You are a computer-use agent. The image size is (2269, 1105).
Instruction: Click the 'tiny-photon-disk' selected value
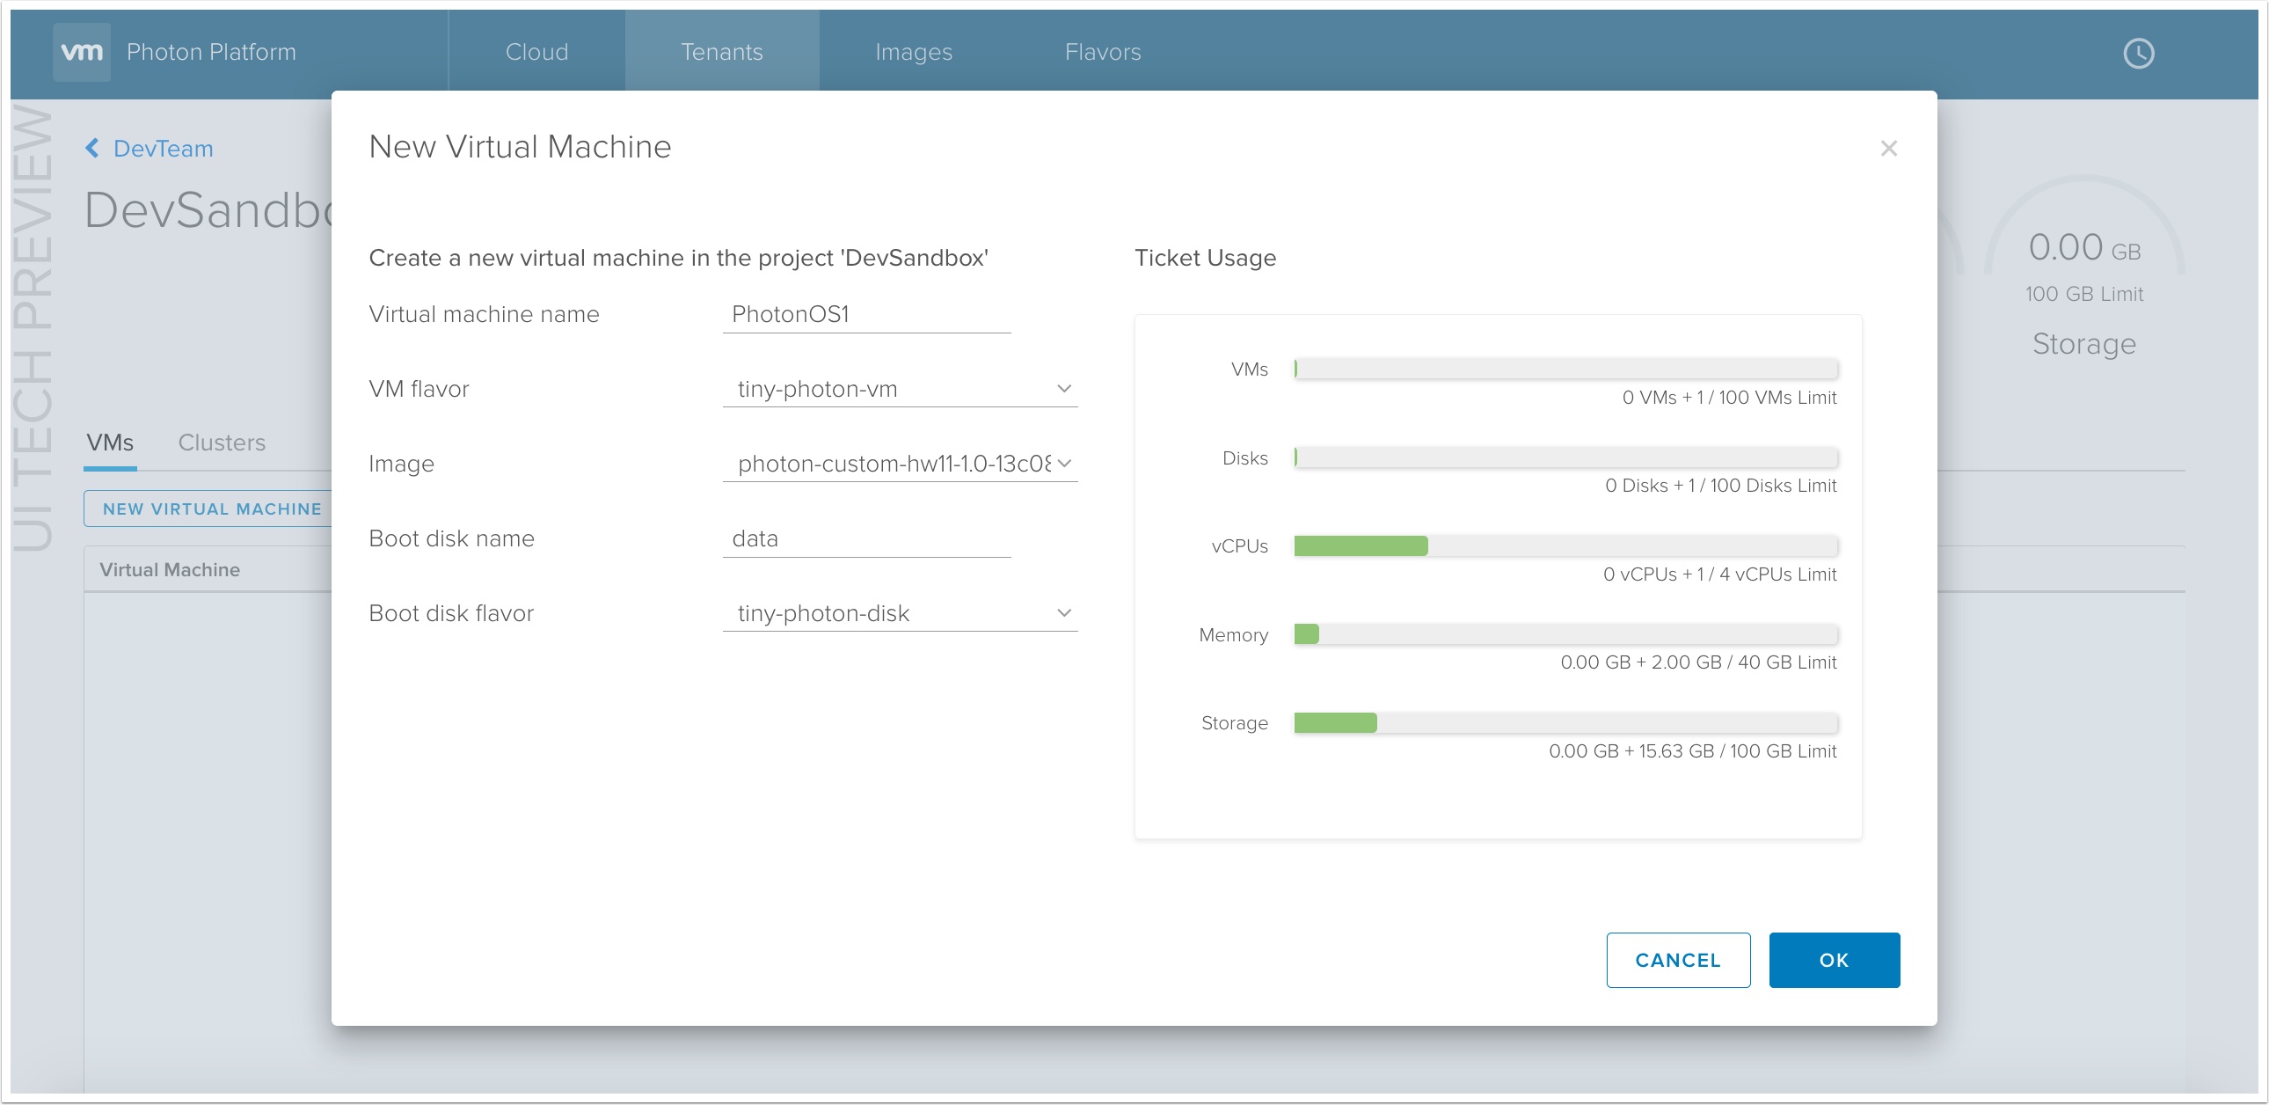[823, 613]
